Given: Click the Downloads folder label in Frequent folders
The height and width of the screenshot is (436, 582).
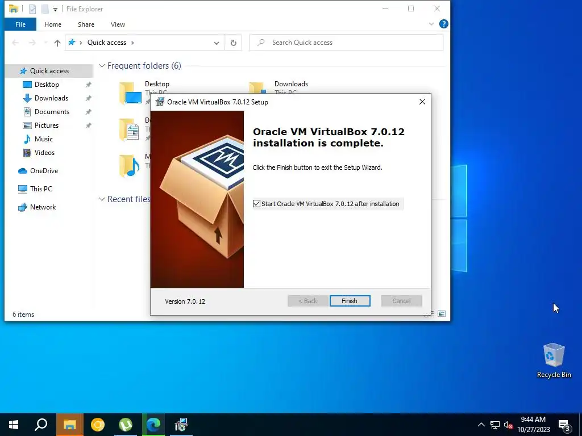Looking at the screenshot, I should (x=291, y=84).
